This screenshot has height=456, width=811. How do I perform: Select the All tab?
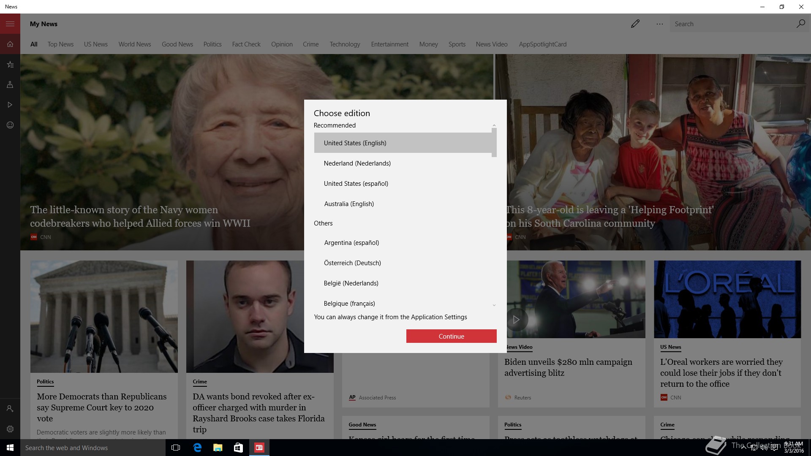pyautogui.click(x=34, y=44)
